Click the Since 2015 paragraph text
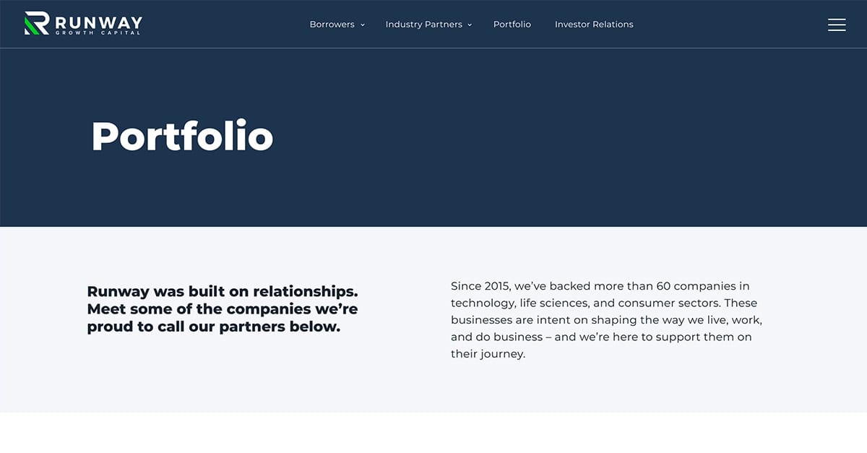This screenshot has width=867, height=453. 607,319
